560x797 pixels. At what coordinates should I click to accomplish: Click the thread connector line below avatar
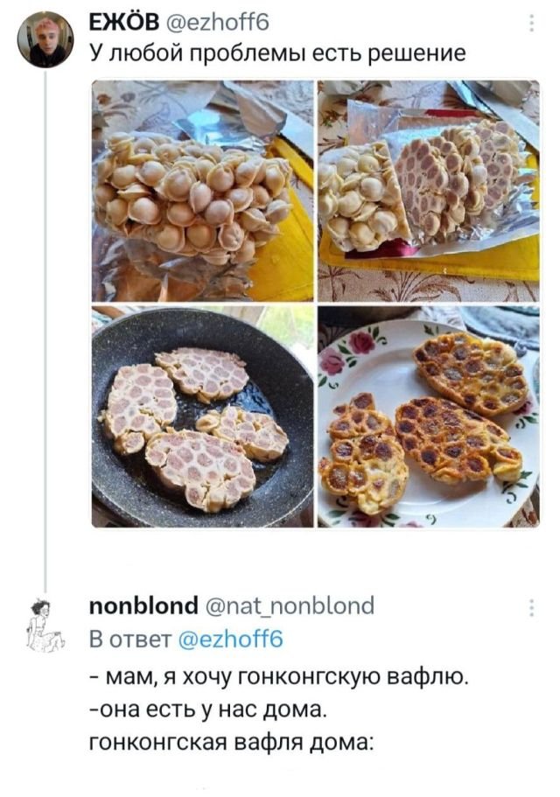tap(45, 350)
